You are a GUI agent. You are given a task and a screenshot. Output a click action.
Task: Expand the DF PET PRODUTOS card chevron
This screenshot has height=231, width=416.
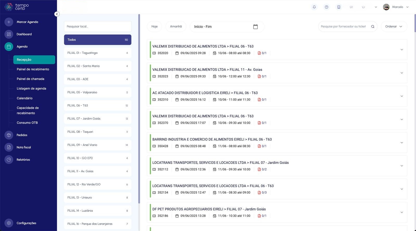pos(402,213)
